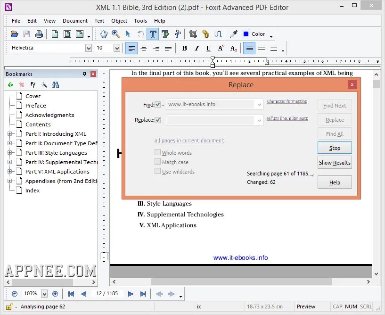The width and height of the screenshot is (385, 315).
Task: Align text right
Action: 156,48
